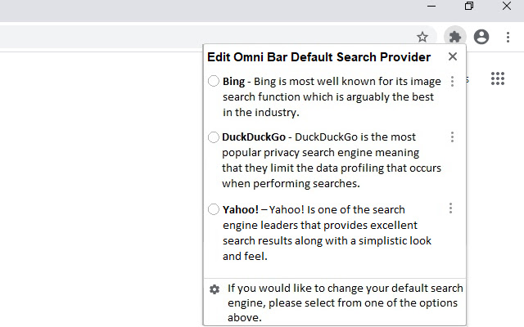524x327 pixels.
Task: Click the bold Yahoo! provider name
Action: pos(241,209)
